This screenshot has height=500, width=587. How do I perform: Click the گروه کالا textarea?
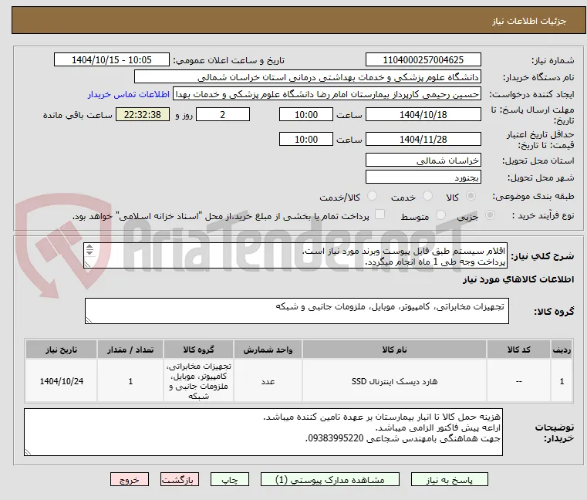(x=296, y=311)
